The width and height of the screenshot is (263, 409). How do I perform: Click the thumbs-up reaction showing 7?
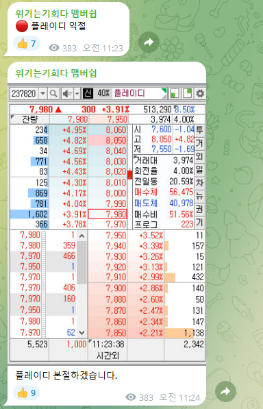[27, 43]
